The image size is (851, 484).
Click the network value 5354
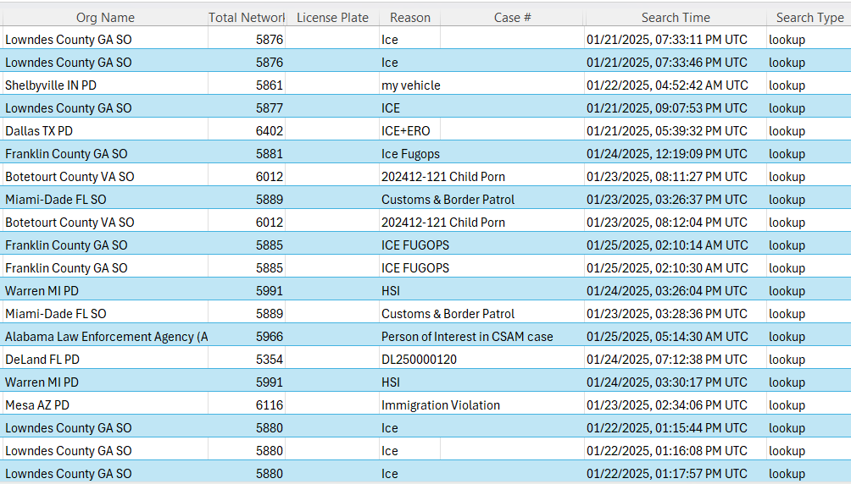[247, 360]
